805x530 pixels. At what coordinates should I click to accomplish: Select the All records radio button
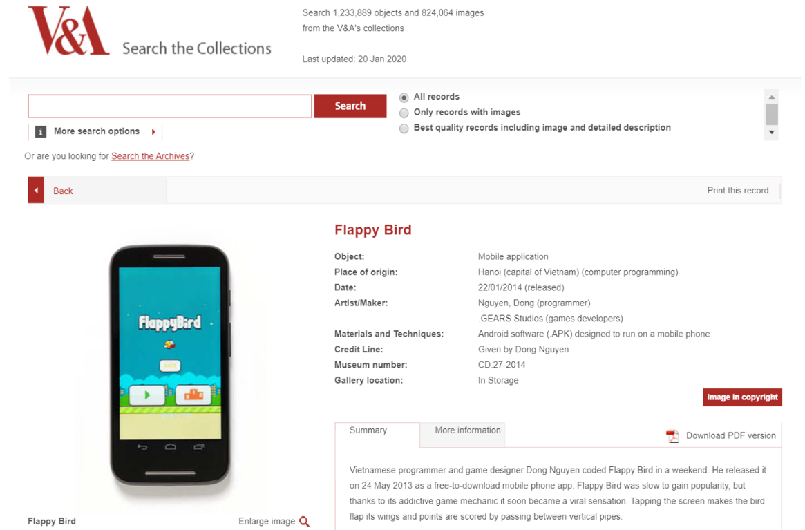coord(404,97)
